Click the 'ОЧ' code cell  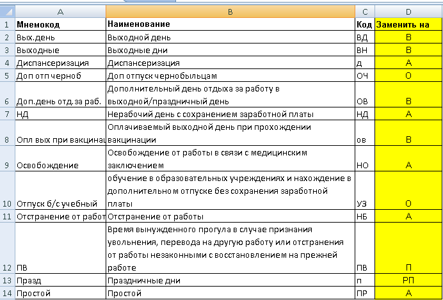[365, 75]
